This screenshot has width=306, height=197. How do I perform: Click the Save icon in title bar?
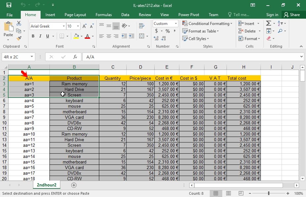(9, 5)
